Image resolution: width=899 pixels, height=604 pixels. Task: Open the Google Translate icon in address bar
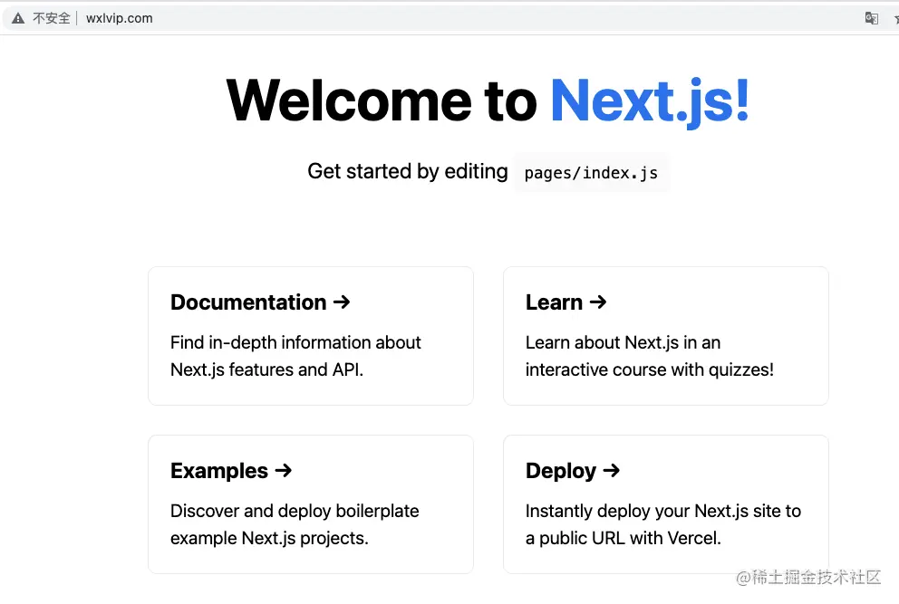click(x=872, y=18)
